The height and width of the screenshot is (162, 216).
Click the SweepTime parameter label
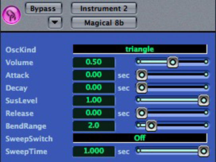click(26, 152)
